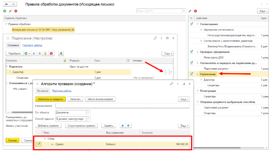Move participant down in Подписание toolbar
This screenshot has height=152, width=272.
pos(40,53)
